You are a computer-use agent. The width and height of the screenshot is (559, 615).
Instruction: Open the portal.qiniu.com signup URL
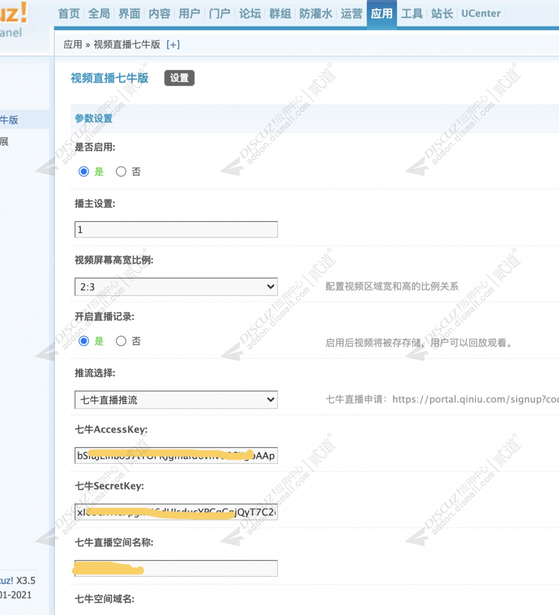click(475, 399)
